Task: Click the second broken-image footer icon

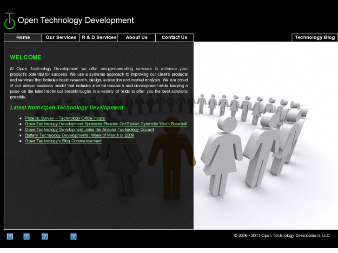Action: tap(27, 237)
